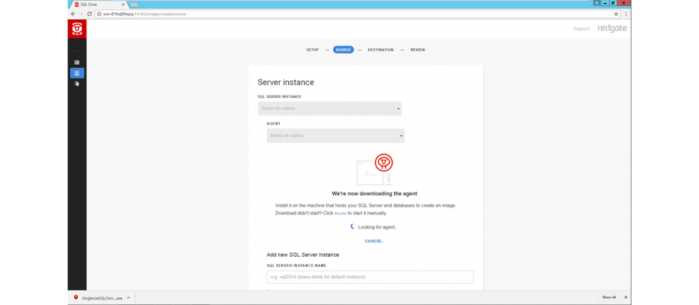Expand the SQL Server Instance dropdown
Viewport: 699px width, 305px height.
(x=330, y=108)
